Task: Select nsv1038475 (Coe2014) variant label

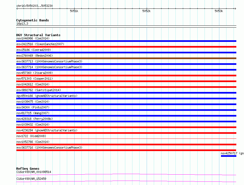Action: (33, 102)
